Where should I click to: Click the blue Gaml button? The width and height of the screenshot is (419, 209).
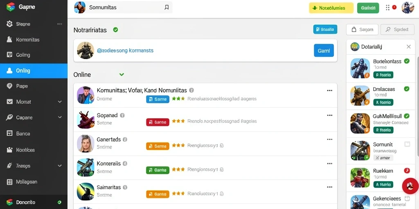pos(324,50)
